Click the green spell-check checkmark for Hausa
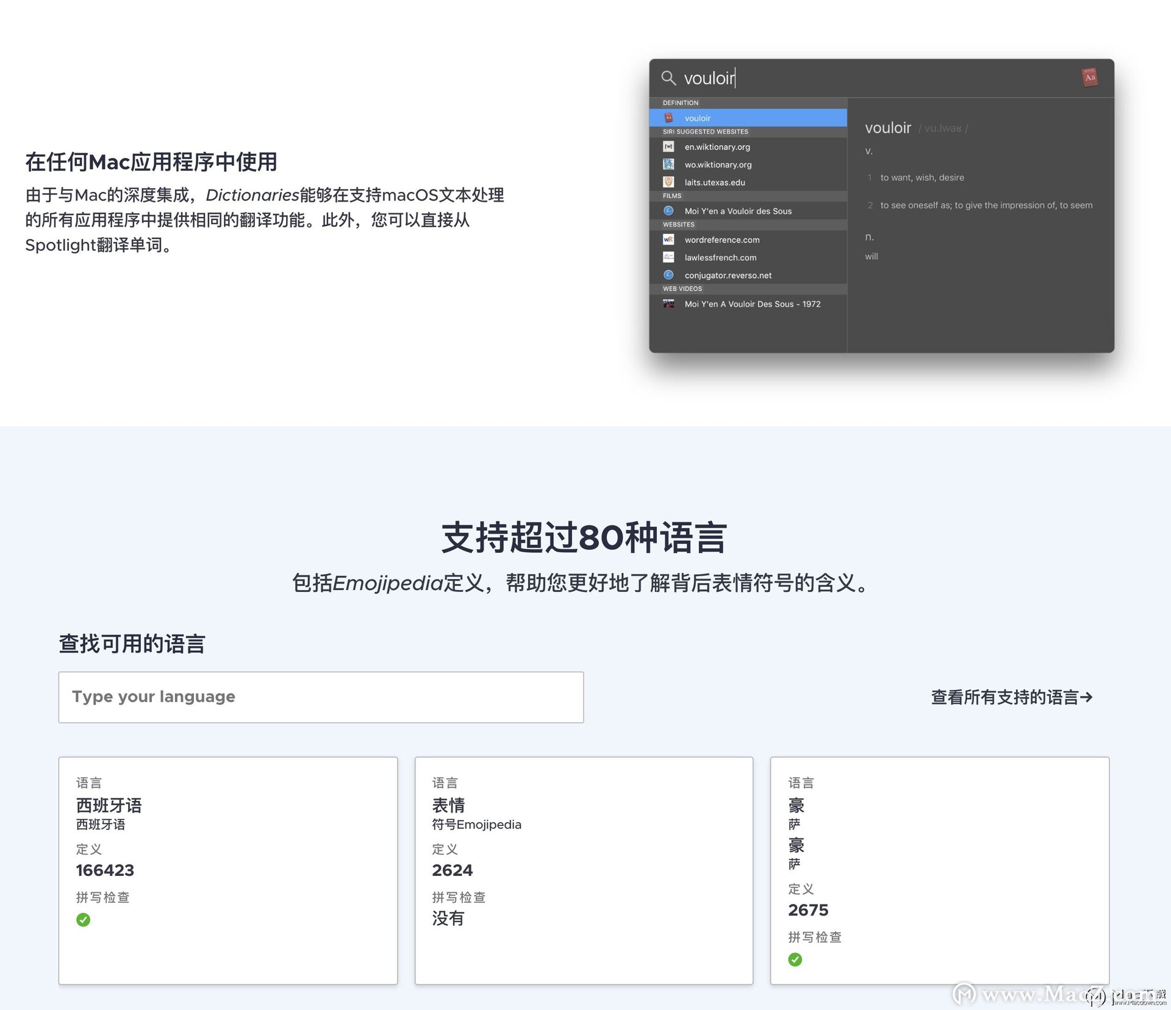Screen dimensions: 1171x1010 click(x=795, y=959)
